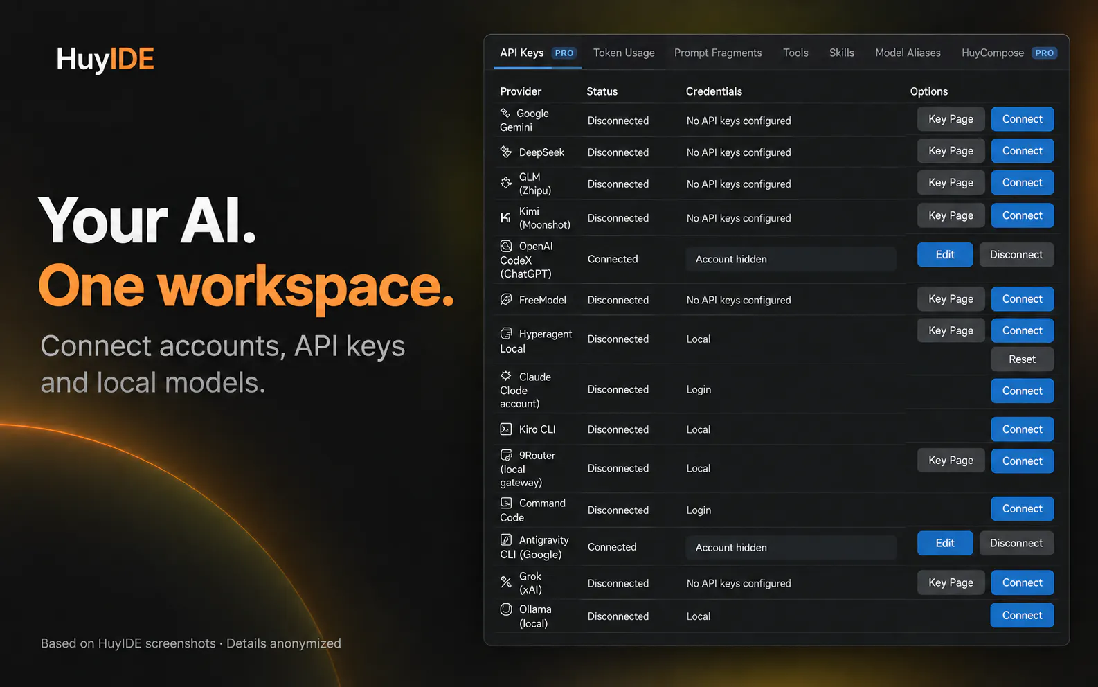This screenshot has width=1098, height=687.
Task: Connect the Grok (xAI) provider
Action: click(1022, 583)
